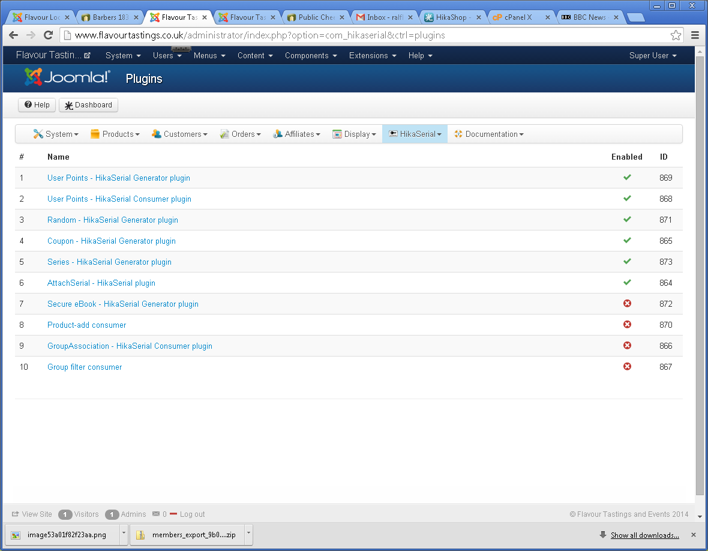Viewport: 708px width, 551px height.
Task: Click the mail envelope icon in footer
Action: click(156, 514)
